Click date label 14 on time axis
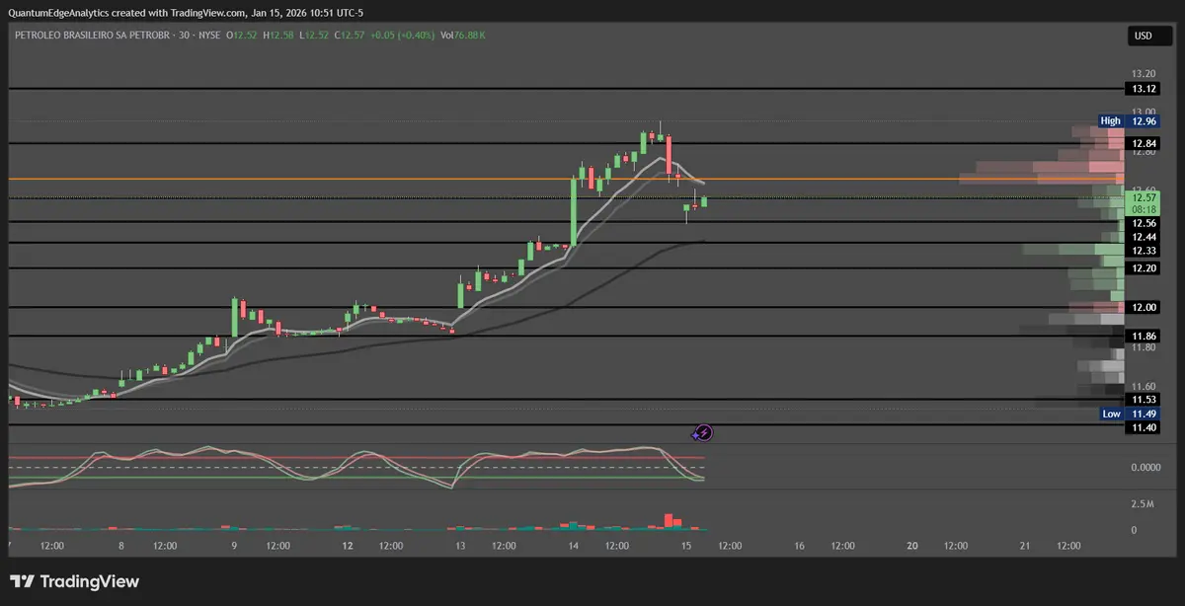This screenshot has width=1185, height=606. (x=574, y=545)
